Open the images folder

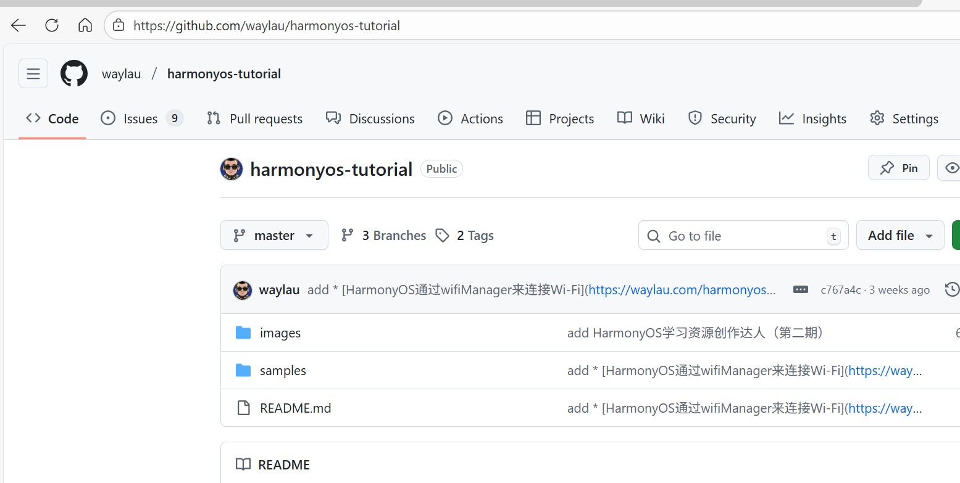tap(280, 333)
